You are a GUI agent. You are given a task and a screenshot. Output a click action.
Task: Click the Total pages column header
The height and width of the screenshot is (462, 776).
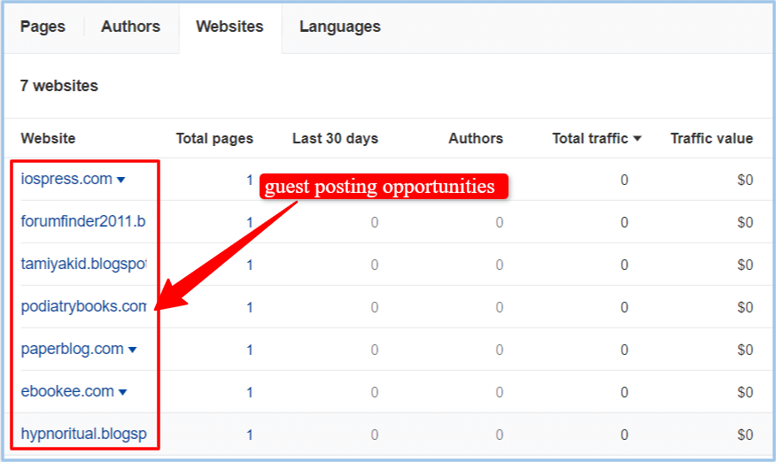click(214, 138)
